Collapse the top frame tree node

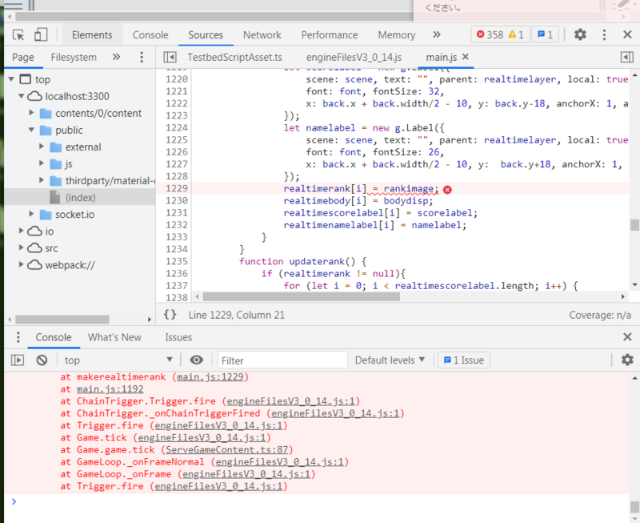pyautogui.click(x=11, y=79)
